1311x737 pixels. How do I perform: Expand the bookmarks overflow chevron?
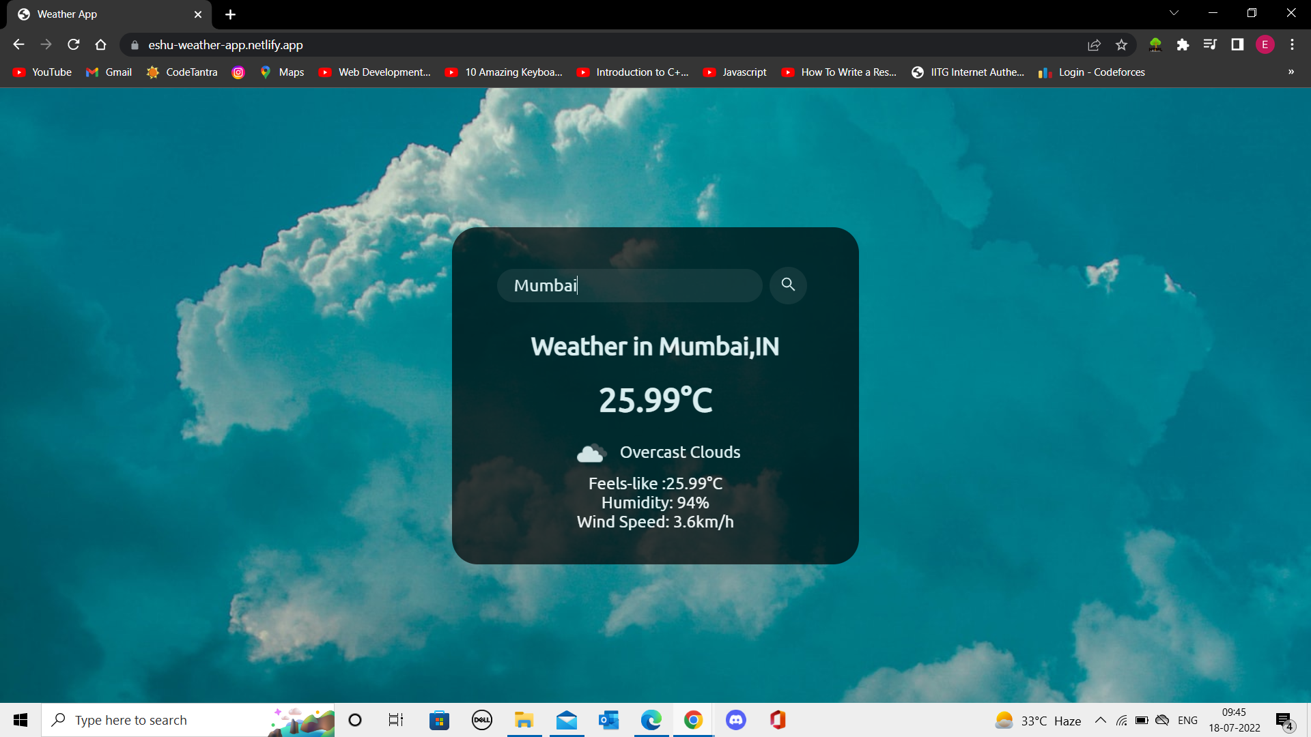pyautogui.click(x=1291, y=72)
